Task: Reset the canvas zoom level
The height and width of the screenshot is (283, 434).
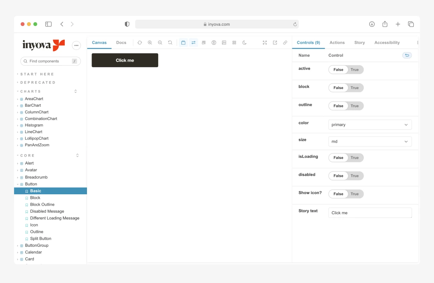Action: pos(170,42)
